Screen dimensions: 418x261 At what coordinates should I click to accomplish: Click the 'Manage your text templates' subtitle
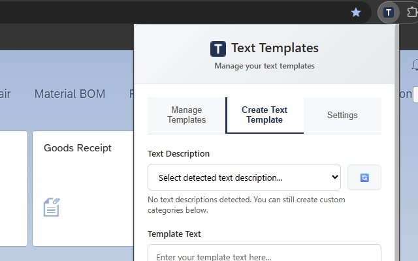[265, 66]
